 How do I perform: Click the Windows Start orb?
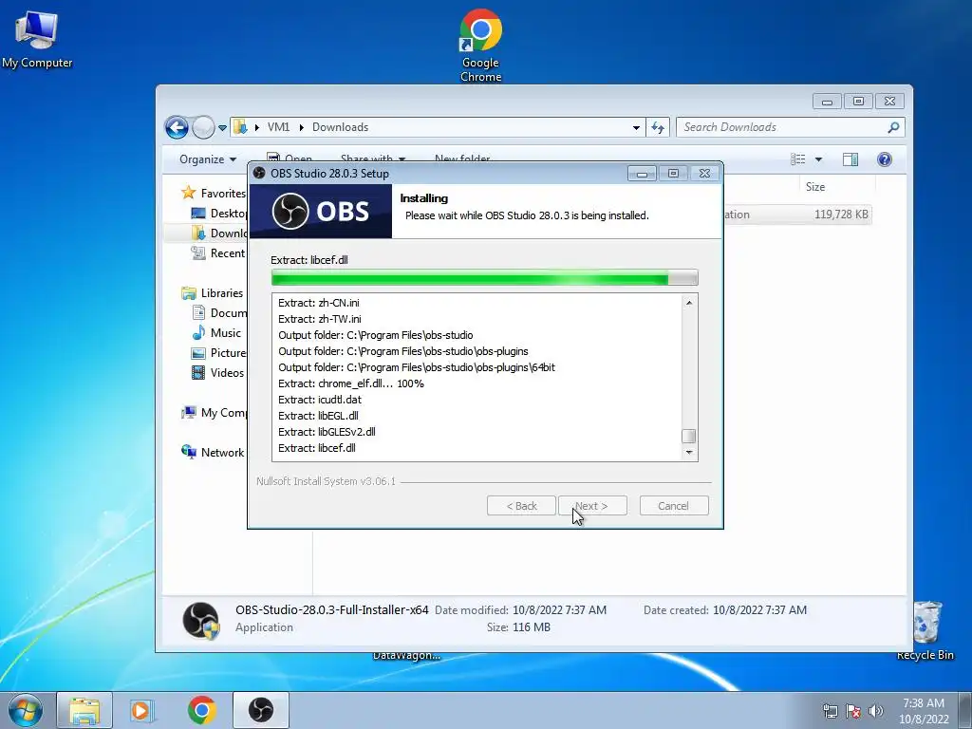click(26, 710)
